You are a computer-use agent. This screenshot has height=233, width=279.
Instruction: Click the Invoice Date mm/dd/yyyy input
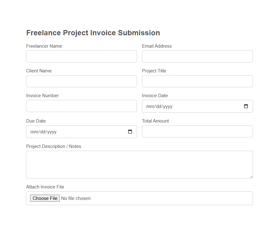click(186, 106)
